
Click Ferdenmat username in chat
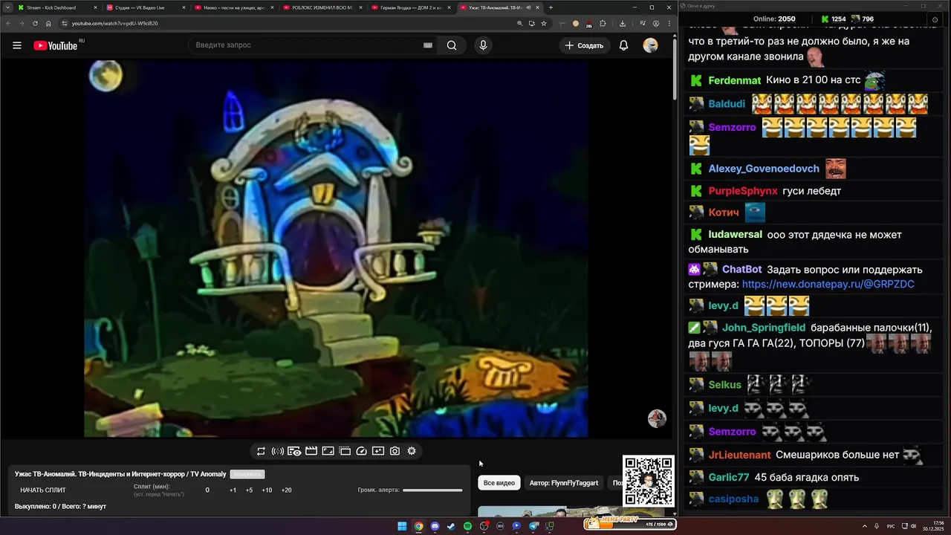[735, 80]
